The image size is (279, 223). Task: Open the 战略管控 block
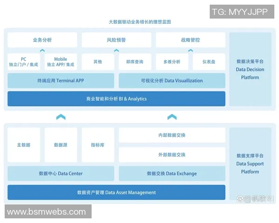pyautogui.click(x=190, y=40)
